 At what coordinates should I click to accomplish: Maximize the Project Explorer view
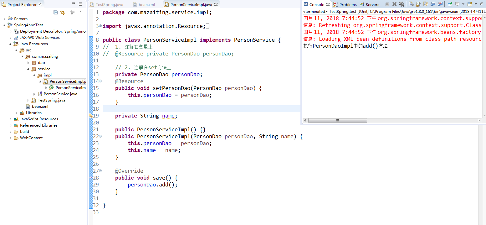click(80, 4)
